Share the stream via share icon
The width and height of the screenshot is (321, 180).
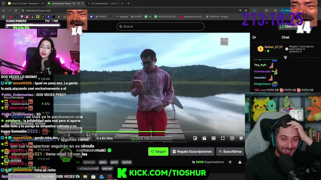(x=230, y=162)
